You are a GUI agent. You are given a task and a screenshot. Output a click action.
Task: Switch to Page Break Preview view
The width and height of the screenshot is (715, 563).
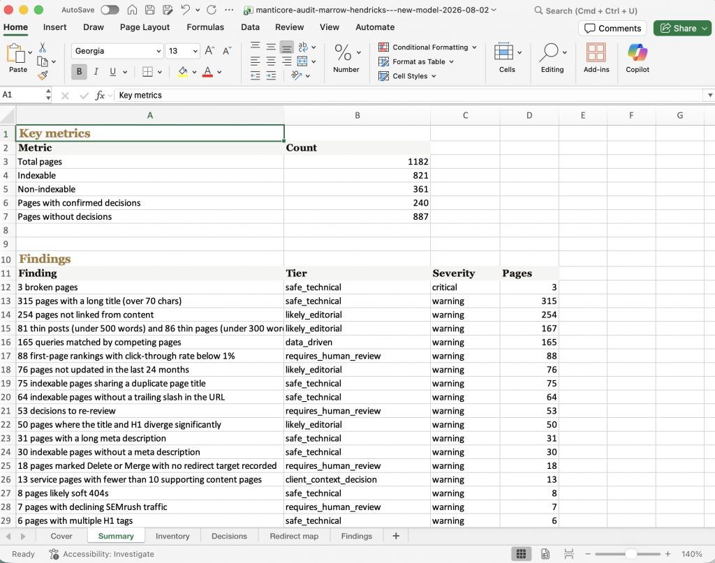pos(568,554)
